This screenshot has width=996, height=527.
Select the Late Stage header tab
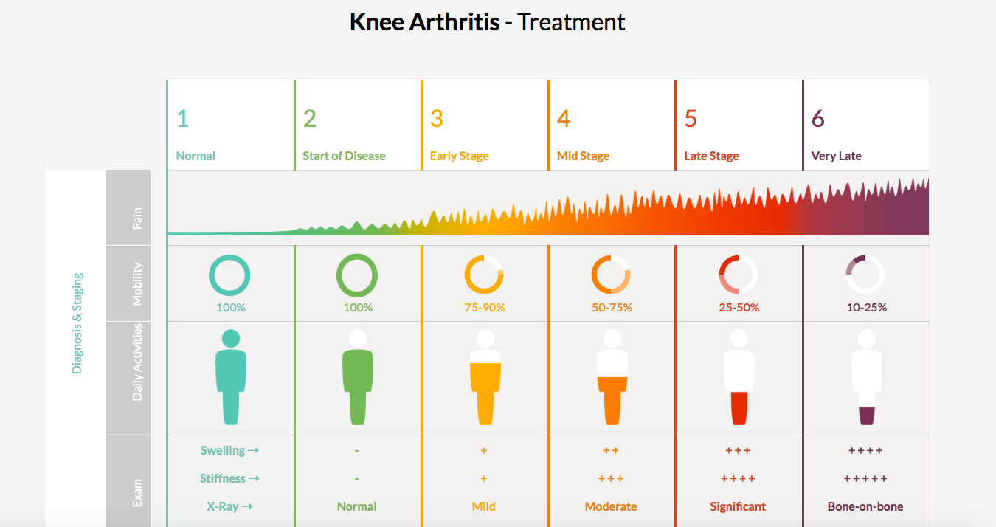coord(738,125)
